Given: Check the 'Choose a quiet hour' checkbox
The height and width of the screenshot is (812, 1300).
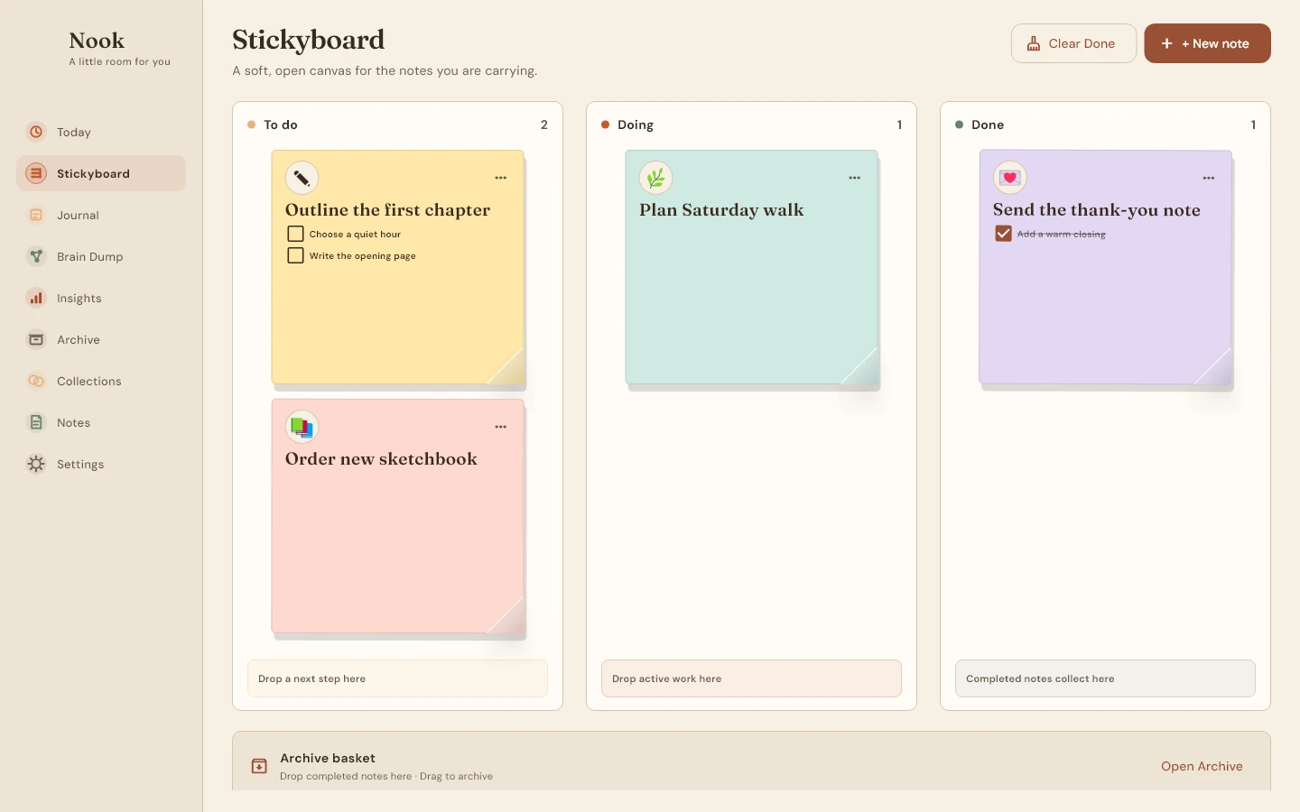Looking at the screenshot, I should (x=295, y=234).
